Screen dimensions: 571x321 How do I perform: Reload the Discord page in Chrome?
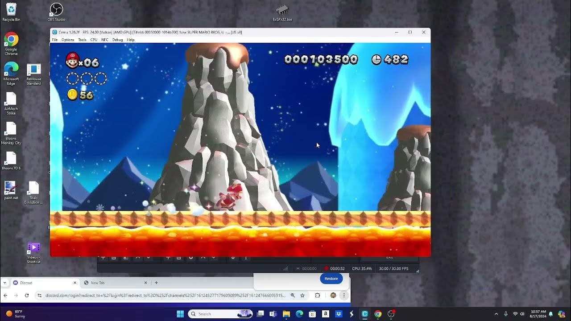[x=27, y=295]
